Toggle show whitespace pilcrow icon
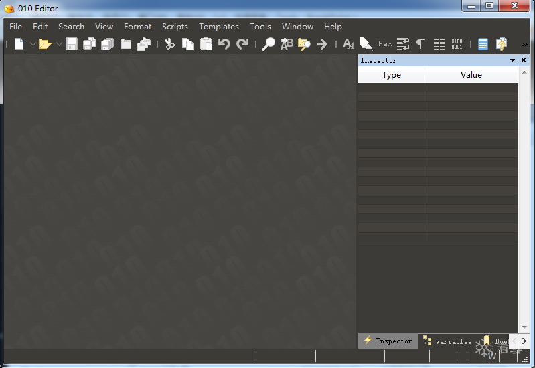Viewport: 535px width, 368px height. [421, 44]
